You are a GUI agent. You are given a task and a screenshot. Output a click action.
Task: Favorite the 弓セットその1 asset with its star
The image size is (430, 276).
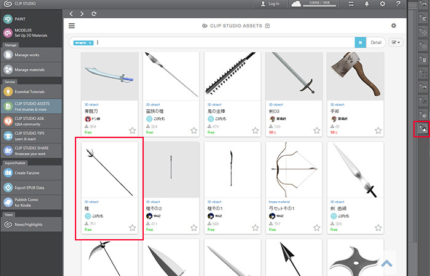317,228
